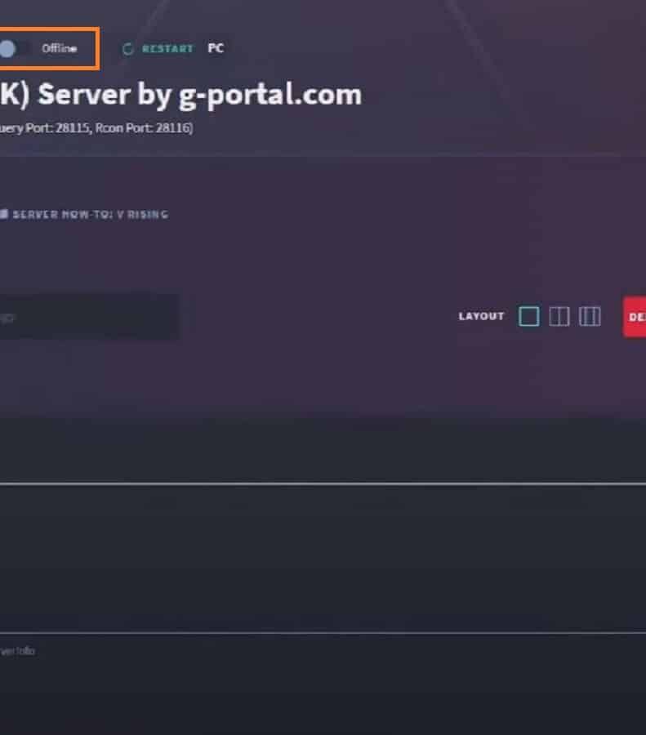Click the red DE button at right edge
This screenshot has height=735, width=646.
[635, 317]
